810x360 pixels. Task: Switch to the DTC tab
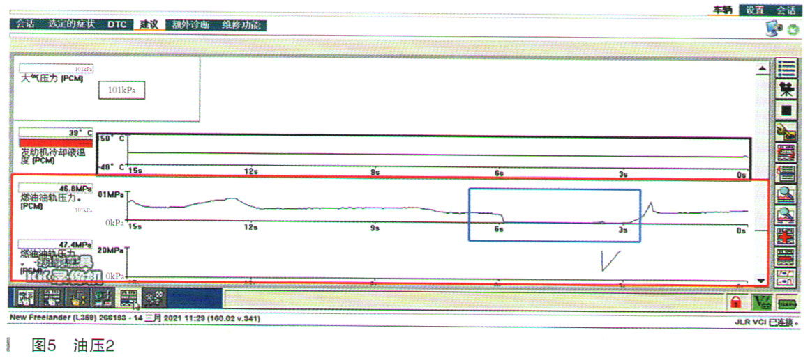[117, 24]
